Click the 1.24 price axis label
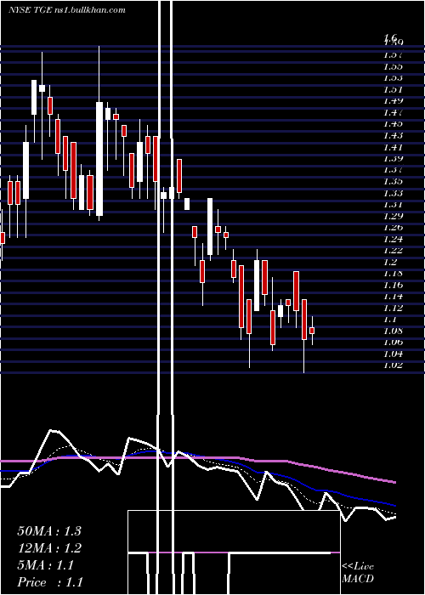The width and height of the screenshot is (425, 595). coord(393,239)
